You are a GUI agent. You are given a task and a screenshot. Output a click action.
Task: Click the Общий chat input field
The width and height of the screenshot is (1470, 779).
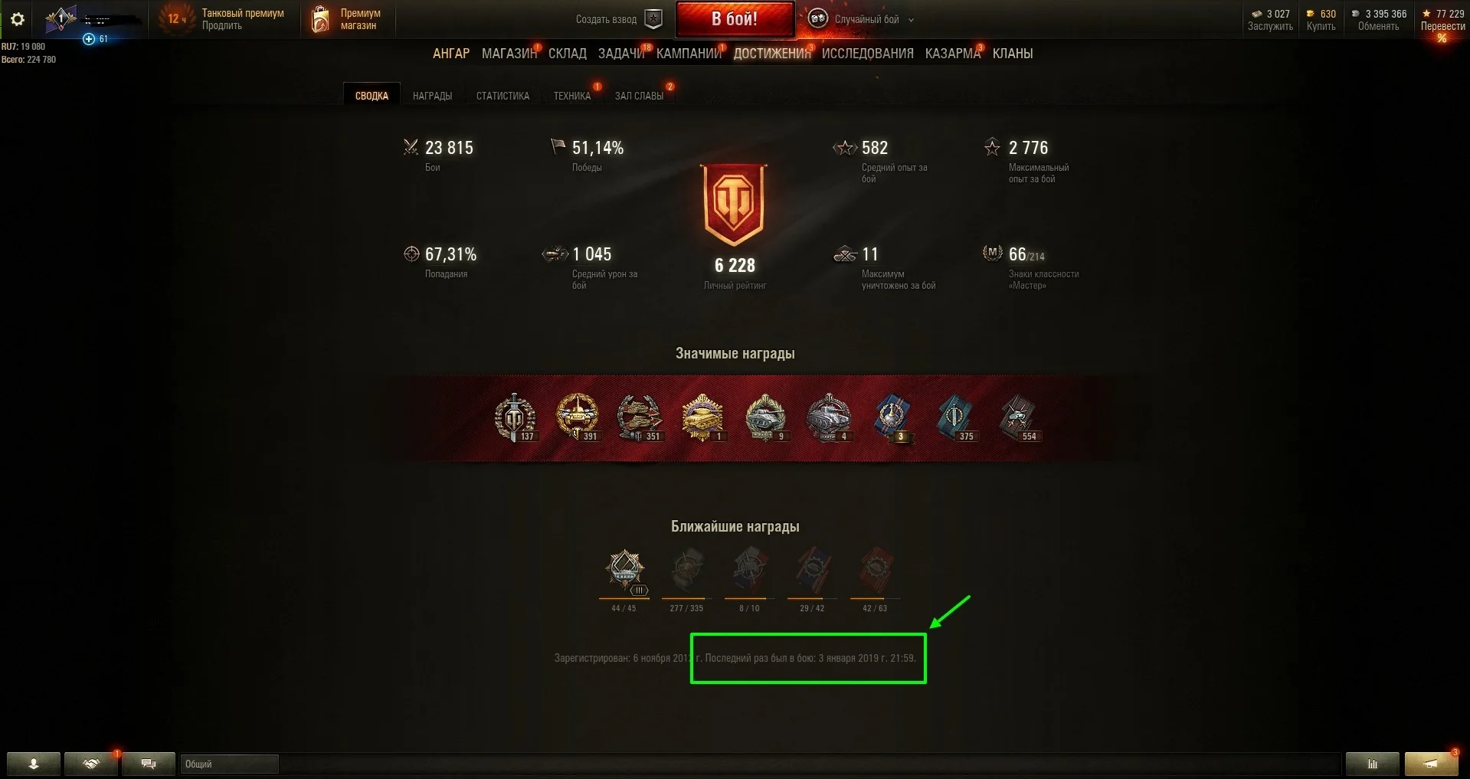230,764
